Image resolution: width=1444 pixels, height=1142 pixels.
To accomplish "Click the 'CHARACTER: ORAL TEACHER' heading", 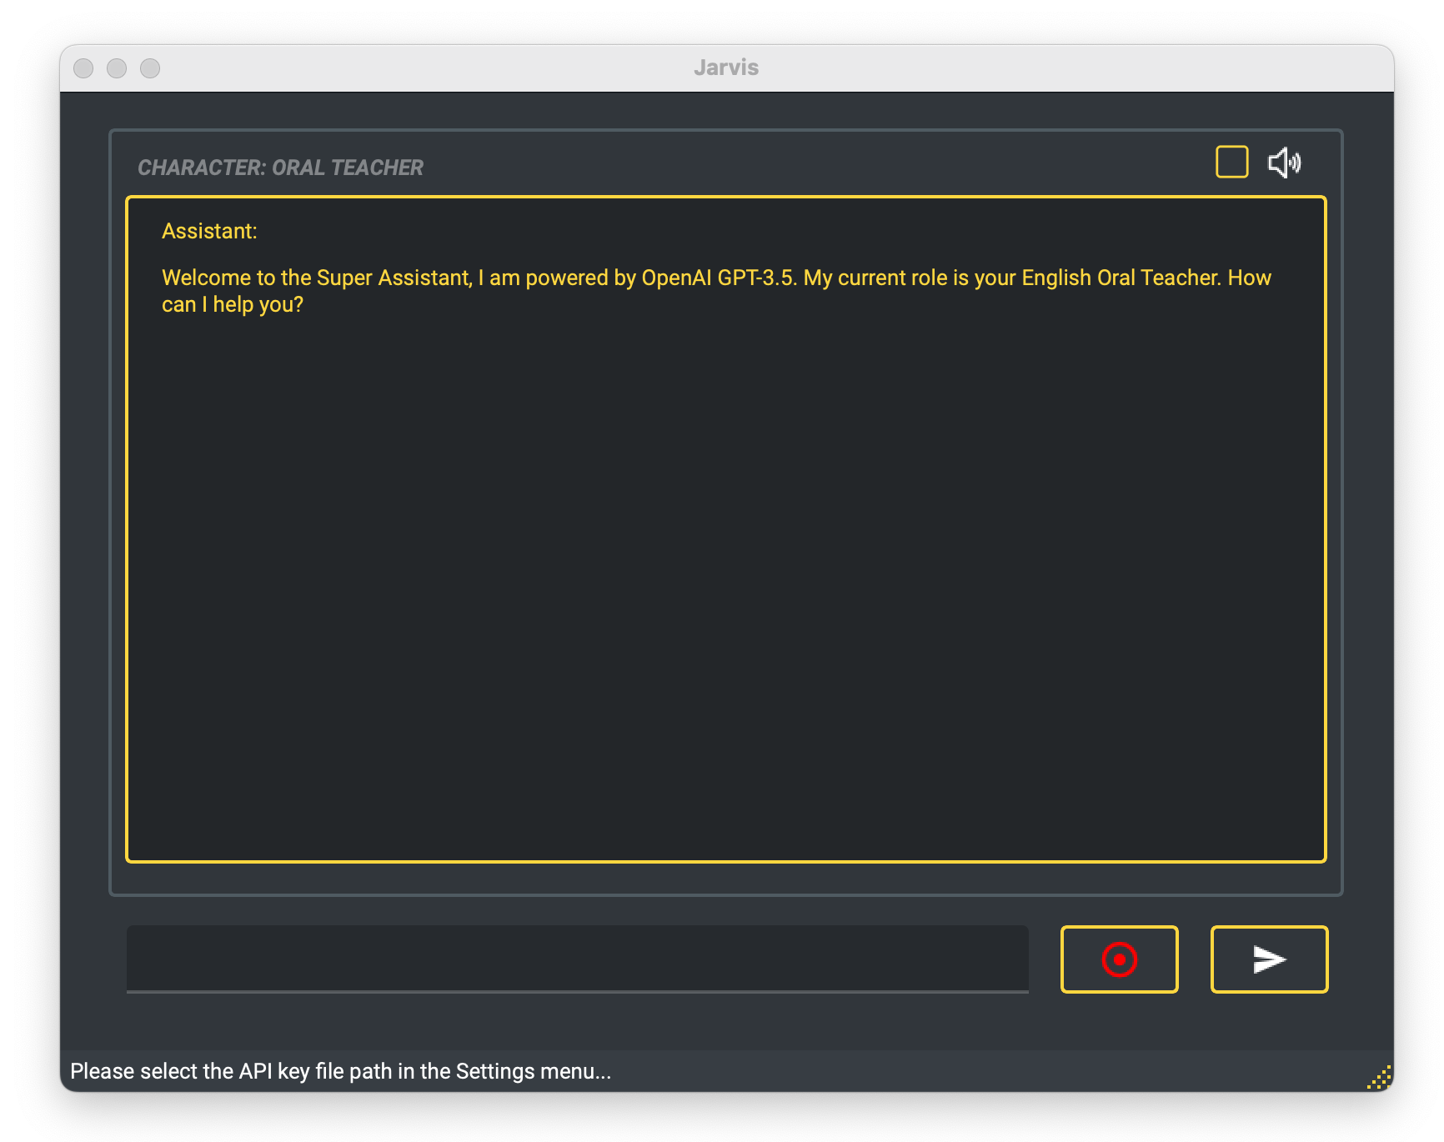I will pos(280,168).
